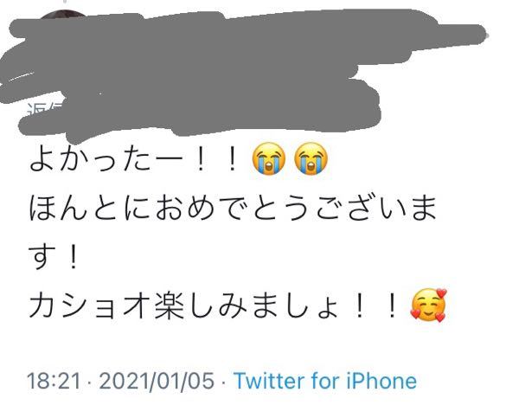519x405 pixels.
Task: Click the す！ line of the tweet
Action: click(54, 256)
